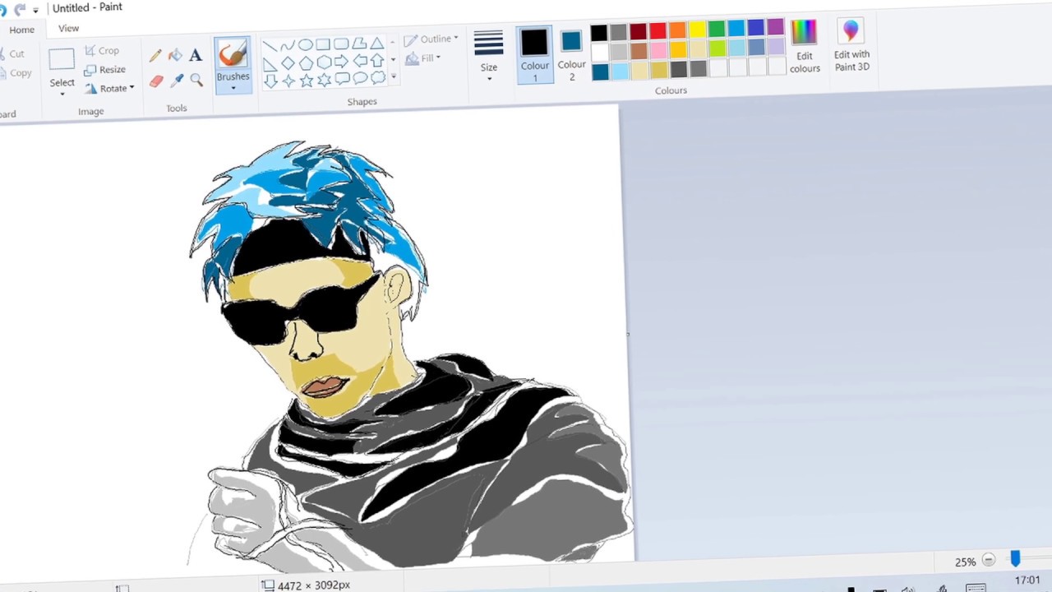This screenshot has height=592, width=1052.
Task: Choose the Pentagon shape
Action: pyautogui.click(x=307, y=62)
